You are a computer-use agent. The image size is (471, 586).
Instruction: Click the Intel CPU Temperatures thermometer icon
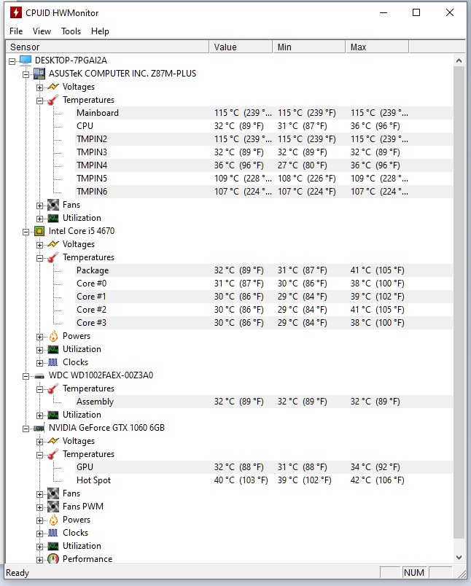[x=53, y=257]
